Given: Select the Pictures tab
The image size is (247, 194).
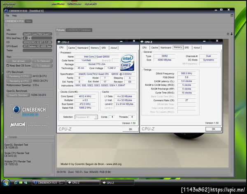Looking at the screenshot, I should [61, 30].
